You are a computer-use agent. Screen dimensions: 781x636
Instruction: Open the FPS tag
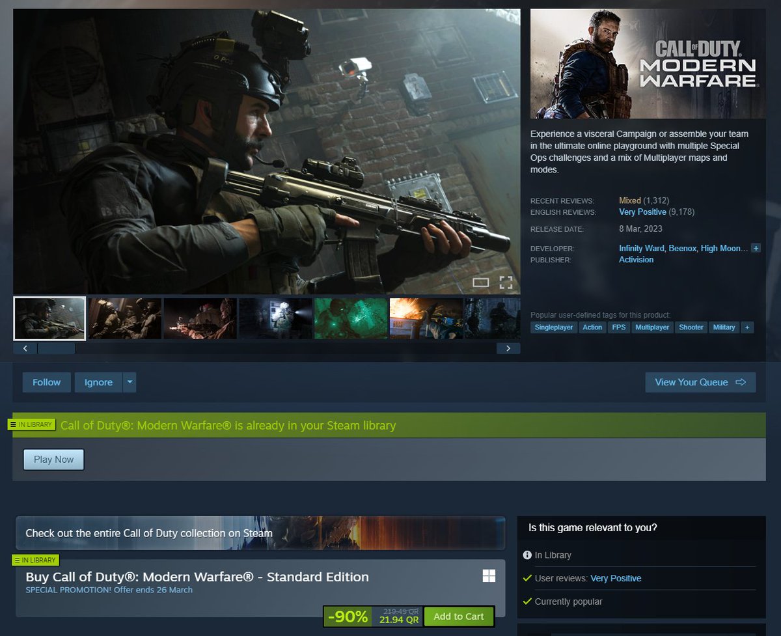pyautogui.click(x=619, y=327)
